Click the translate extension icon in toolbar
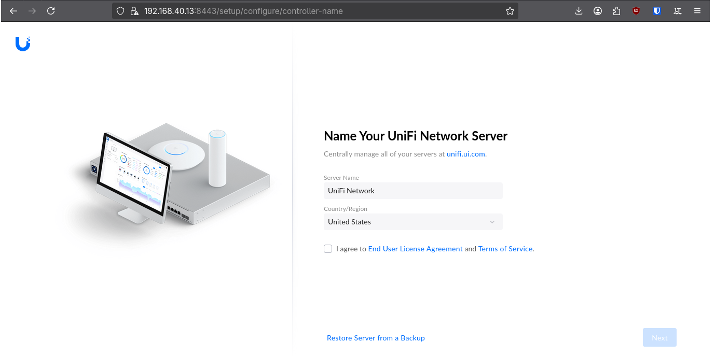 coord(677,11)
